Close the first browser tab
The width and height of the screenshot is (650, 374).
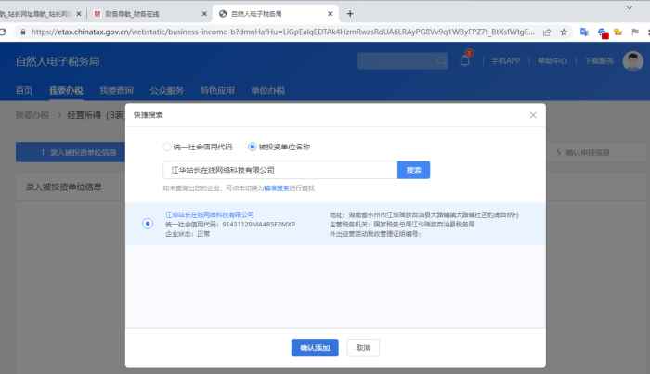[78, 14]
